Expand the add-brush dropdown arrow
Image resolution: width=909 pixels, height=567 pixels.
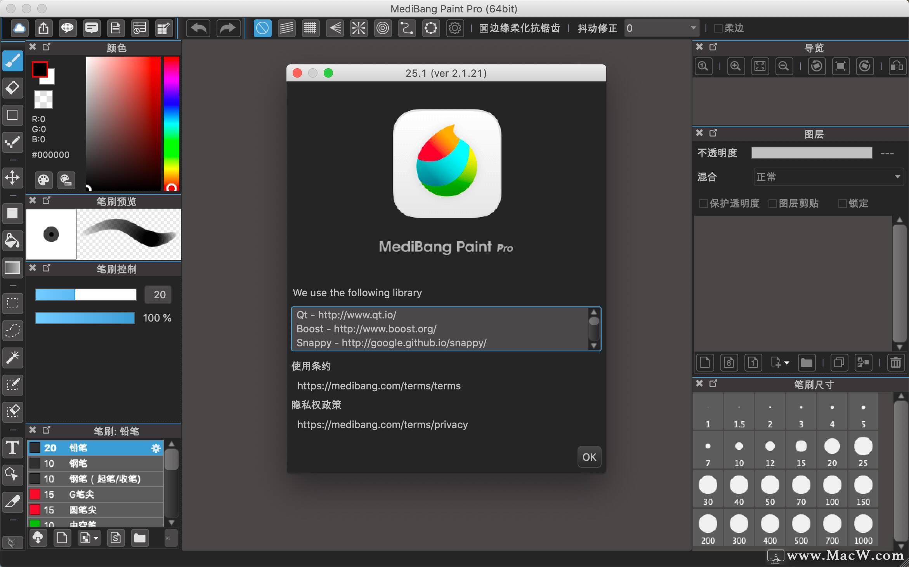[96, 538]
